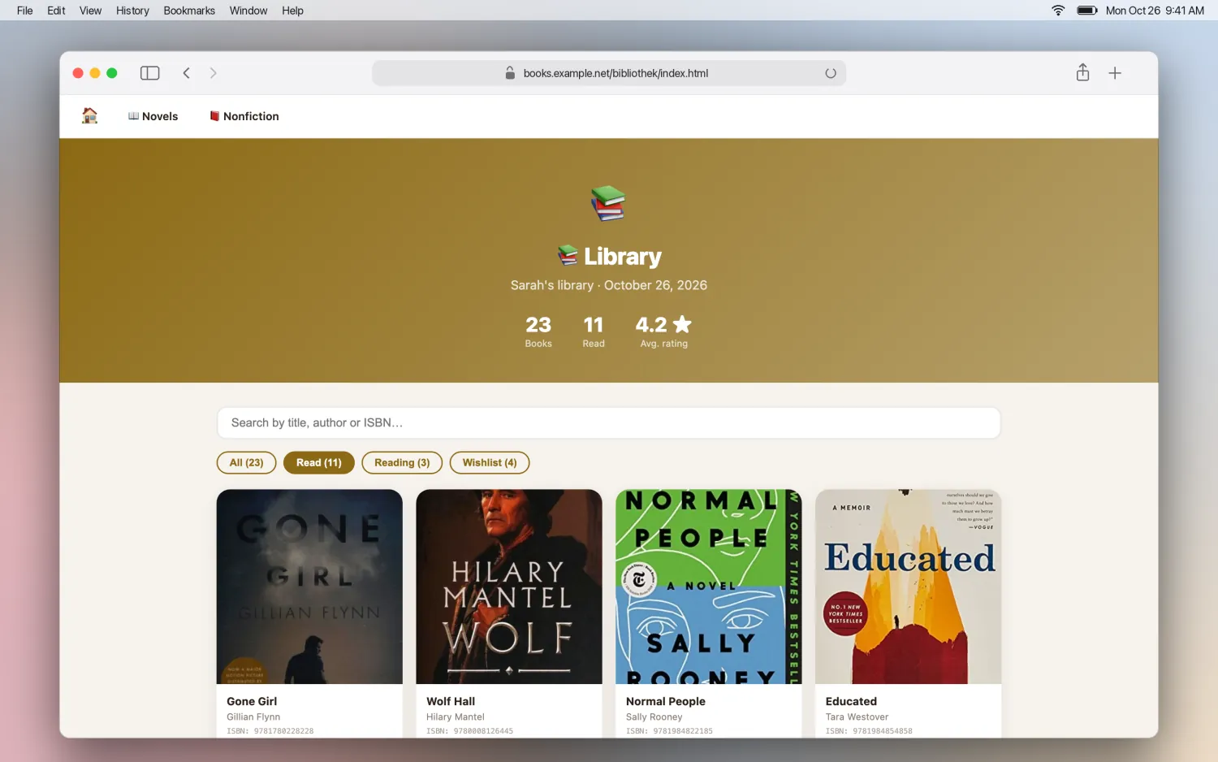Select the Reading (3) filter
This screenshot has height=762, width=1218.
point(402,463)
